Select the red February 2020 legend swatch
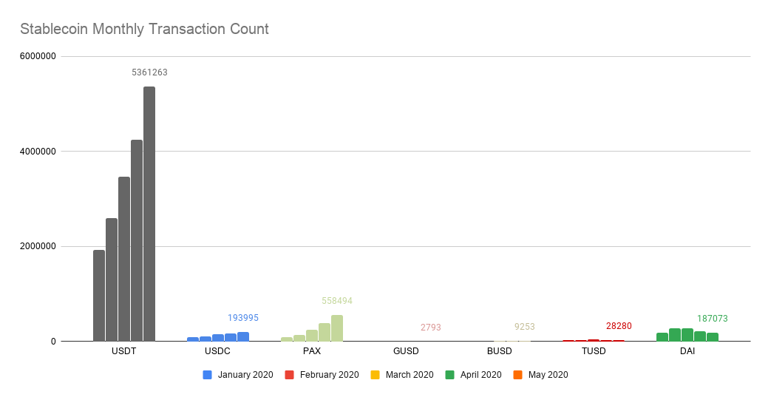The height and width of the screenshot is (400, 771). point(290,375)
